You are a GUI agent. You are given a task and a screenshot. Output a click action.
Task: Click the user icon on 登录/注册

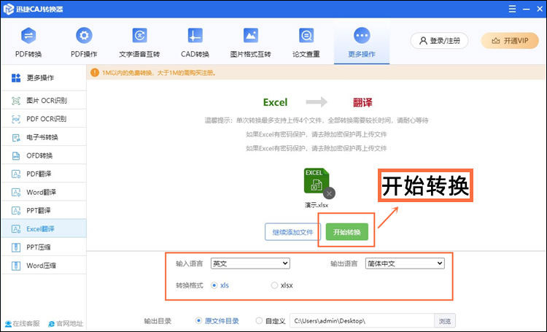pyautogui.click(x=423, y=41)
